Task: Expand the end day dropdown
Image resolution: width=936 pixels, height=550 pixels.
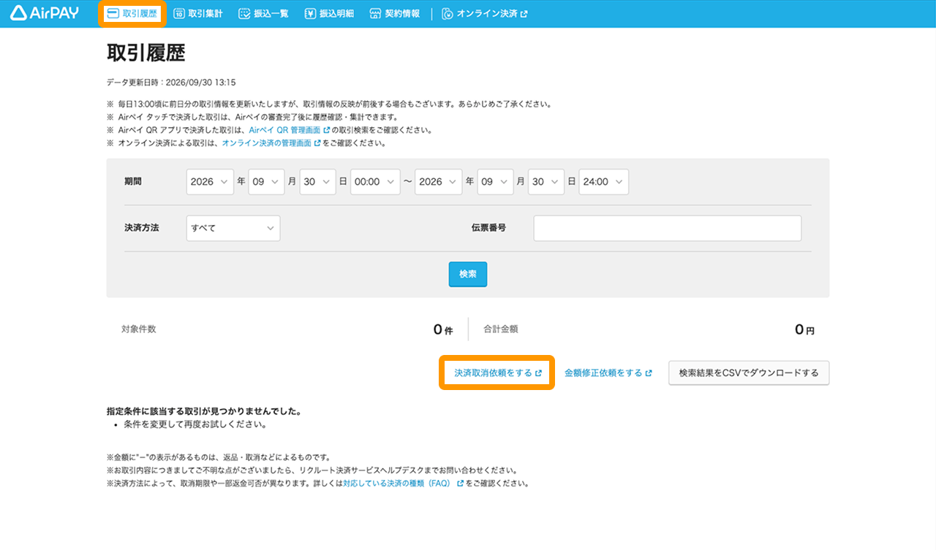Action: (x=546, y=182)
